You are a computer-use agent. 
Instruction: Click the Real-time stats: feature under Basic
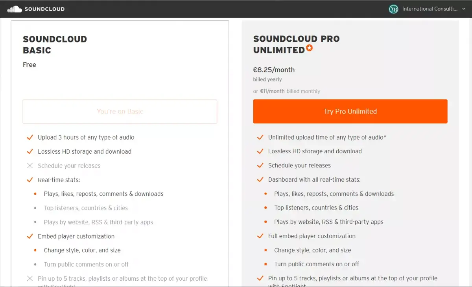coord(59,180)
